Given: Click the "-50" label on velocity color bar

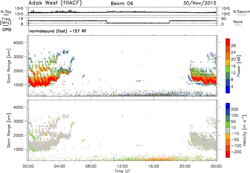Looking at the screenshot, I should (235, 140).
